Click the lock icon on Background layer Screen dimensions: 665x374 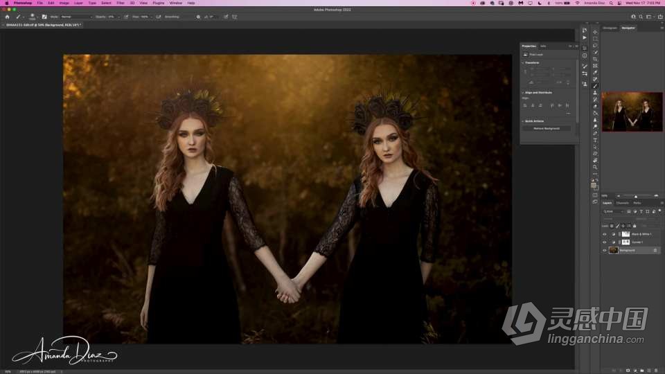coord(655,250)
